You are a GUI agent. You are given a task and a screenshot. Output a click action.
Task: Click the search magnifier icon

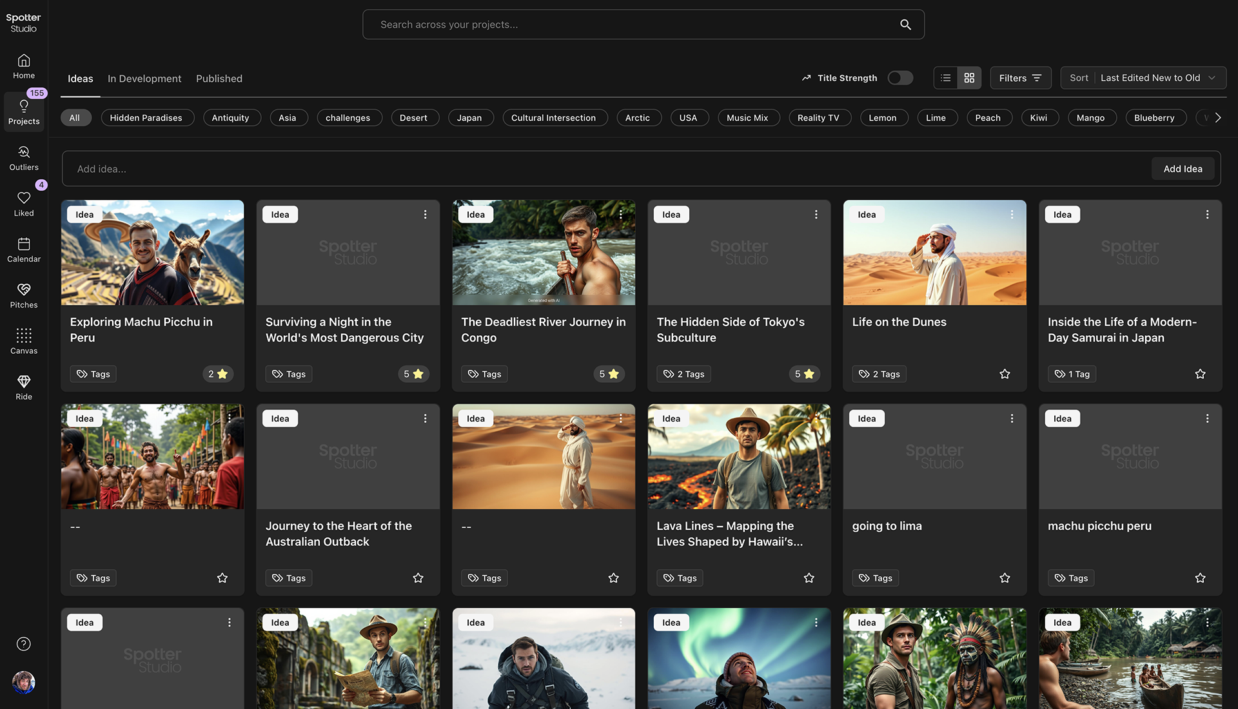click(x=905, y=24)
